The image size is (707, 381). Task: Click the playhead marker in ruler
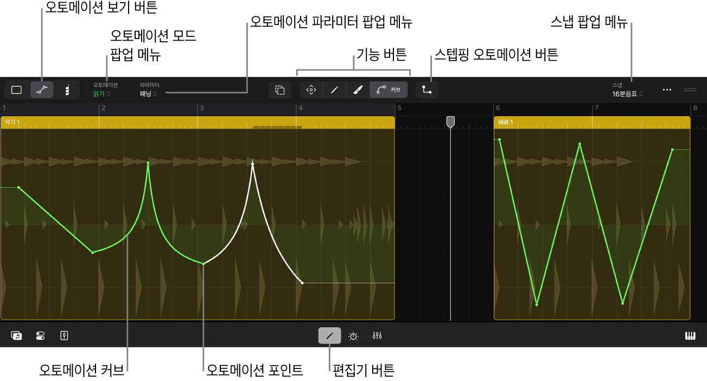450,122
